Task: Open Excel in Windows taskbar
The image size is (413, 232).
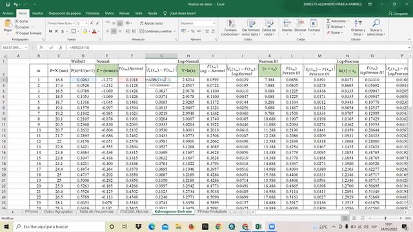Action: [x=258, y=226]
